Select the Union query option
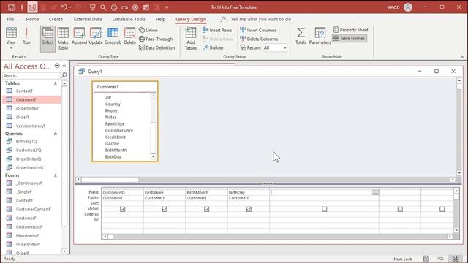The width and height of the screenshot is (468, 263). click(x=148, y=30)
